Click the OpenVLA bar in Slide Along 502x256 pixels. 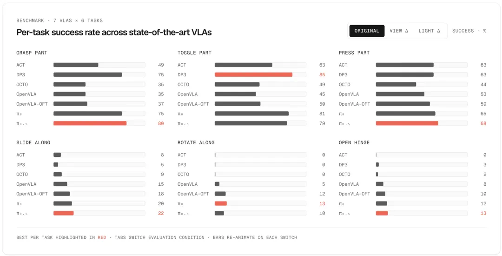point(60,184)
